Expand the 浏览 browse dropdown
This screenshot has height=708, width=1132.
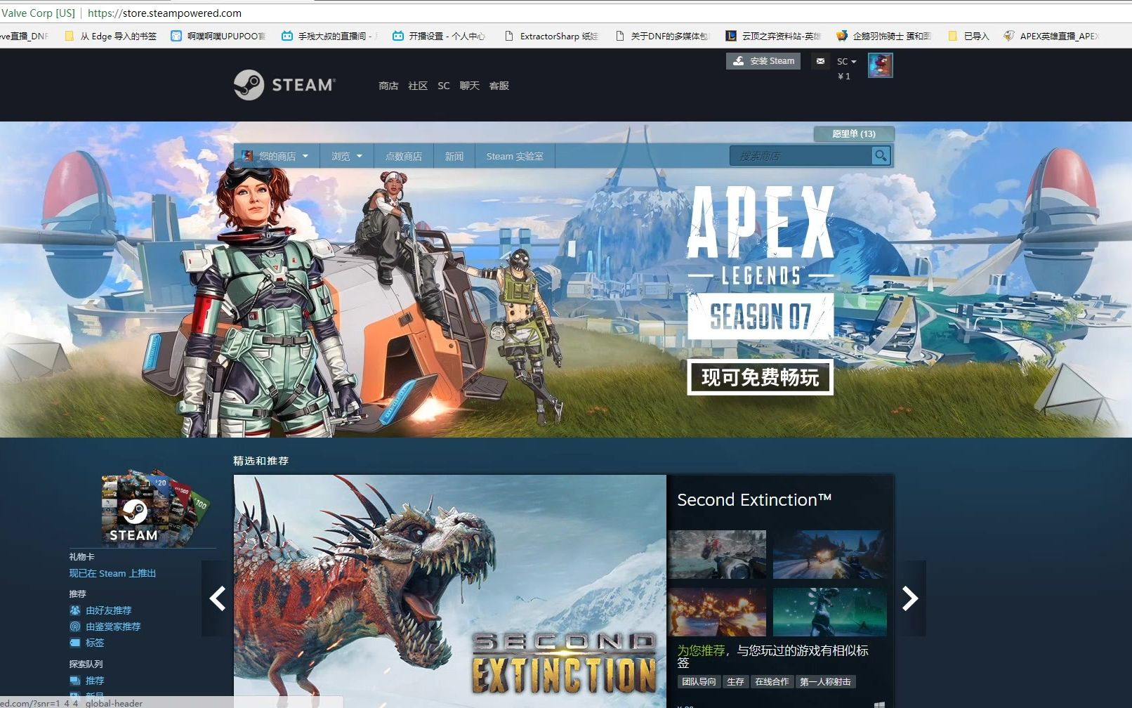coord(347,156)
